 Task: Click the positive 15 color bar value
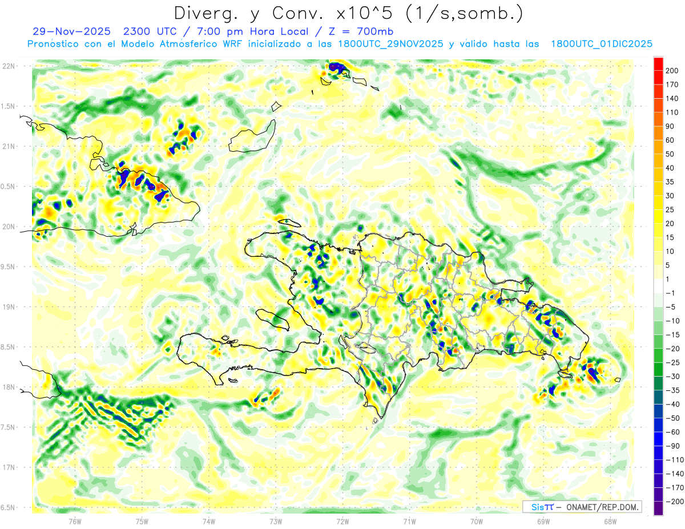pos(671,237)
